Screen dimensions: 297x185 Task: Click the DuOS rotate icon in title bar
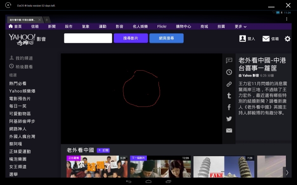click(8, 5)
